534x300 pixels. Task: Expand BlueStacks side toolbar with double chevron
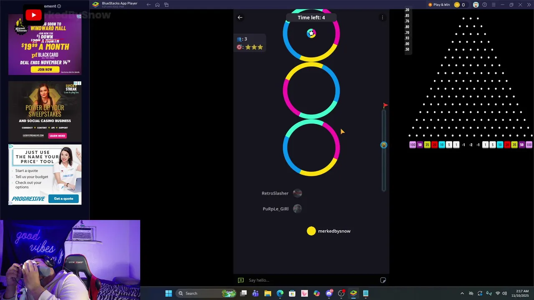[x=529, y=5]
